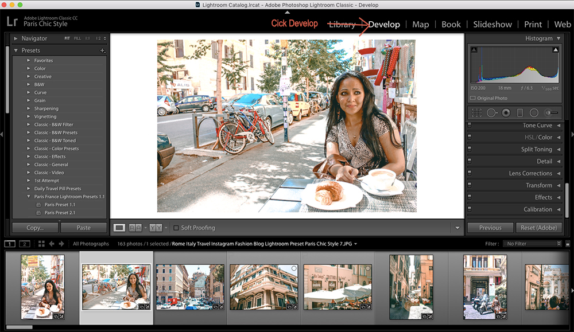
Task: Switch to the Print module
Action: click(x=533, y=25)
